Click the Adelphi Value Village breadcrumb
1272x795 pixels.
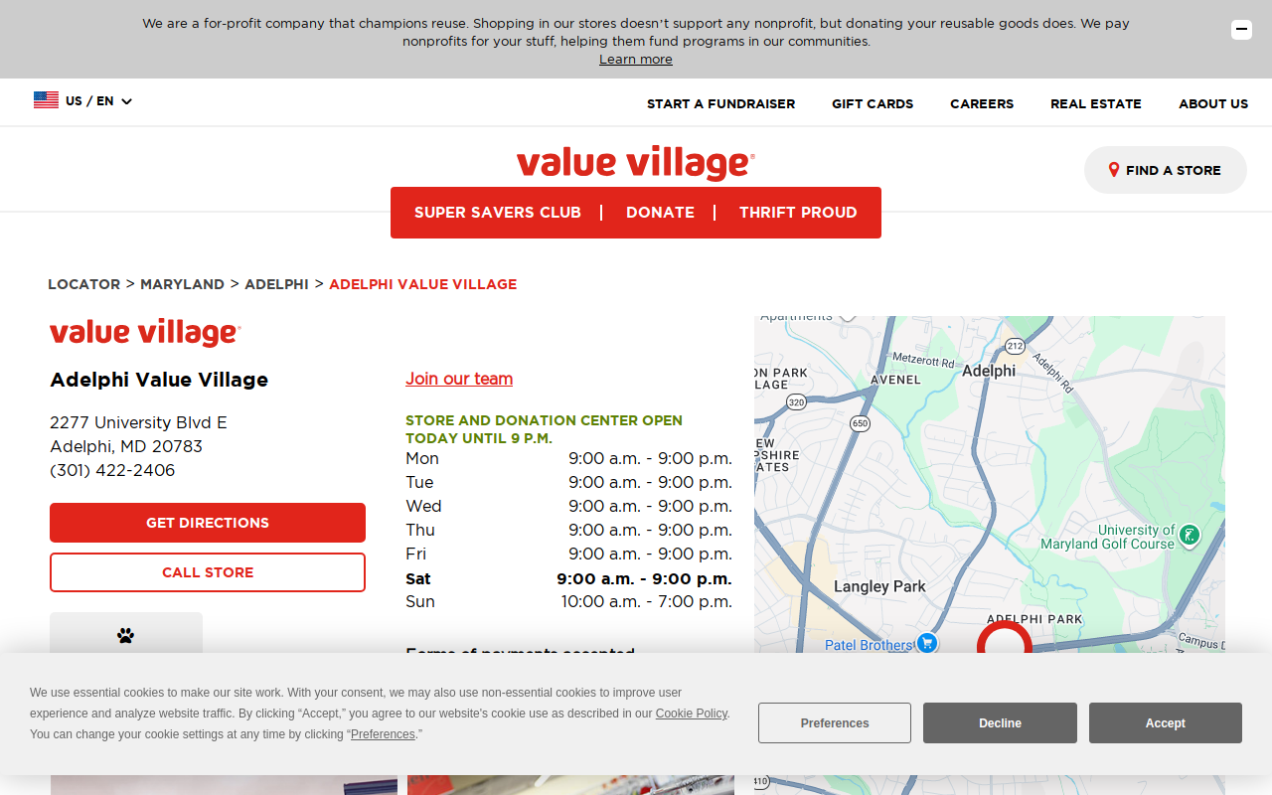pyautogui.click(x=422, y=284)
